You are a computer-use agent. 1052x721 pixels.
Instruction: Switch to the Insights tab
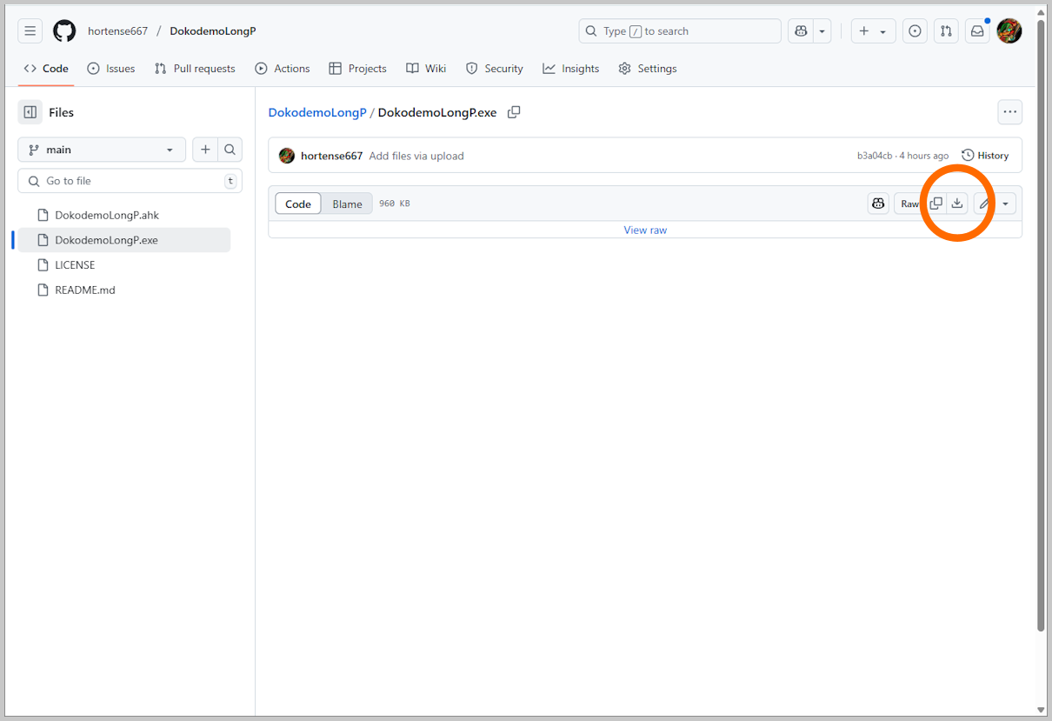pyautogui.click(x=571, y=69)
